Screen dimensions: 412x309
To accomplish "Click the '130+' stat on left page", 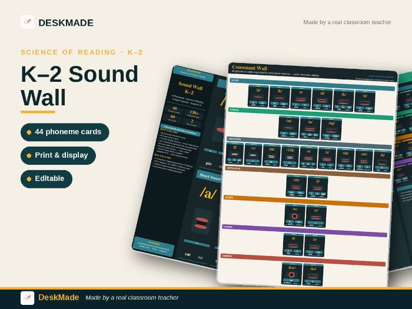I will pos(194,112).
